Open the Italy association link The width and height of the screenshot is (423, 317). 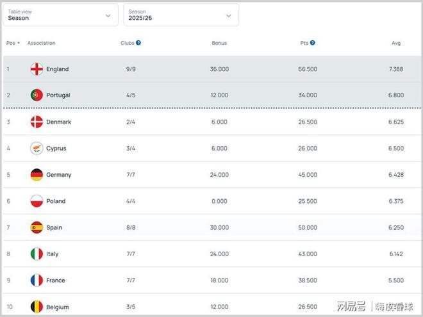[53, 254]
